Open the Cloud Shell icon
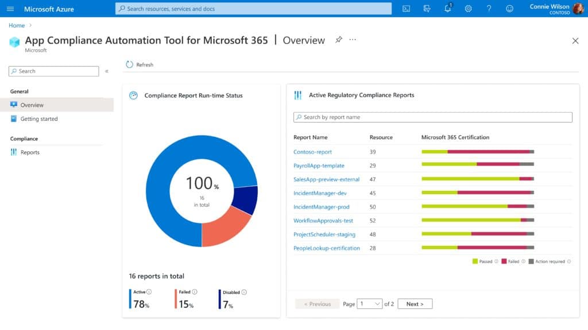The height and width of the screenshot is (330, 588). pyautogui.click(x=407, y=9)
